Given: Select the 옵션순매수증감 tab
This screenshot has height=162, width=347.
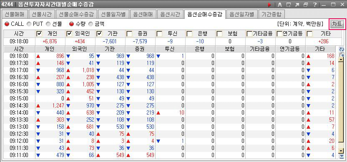Looking at the screenshot, I should click(x=205, y=14).
